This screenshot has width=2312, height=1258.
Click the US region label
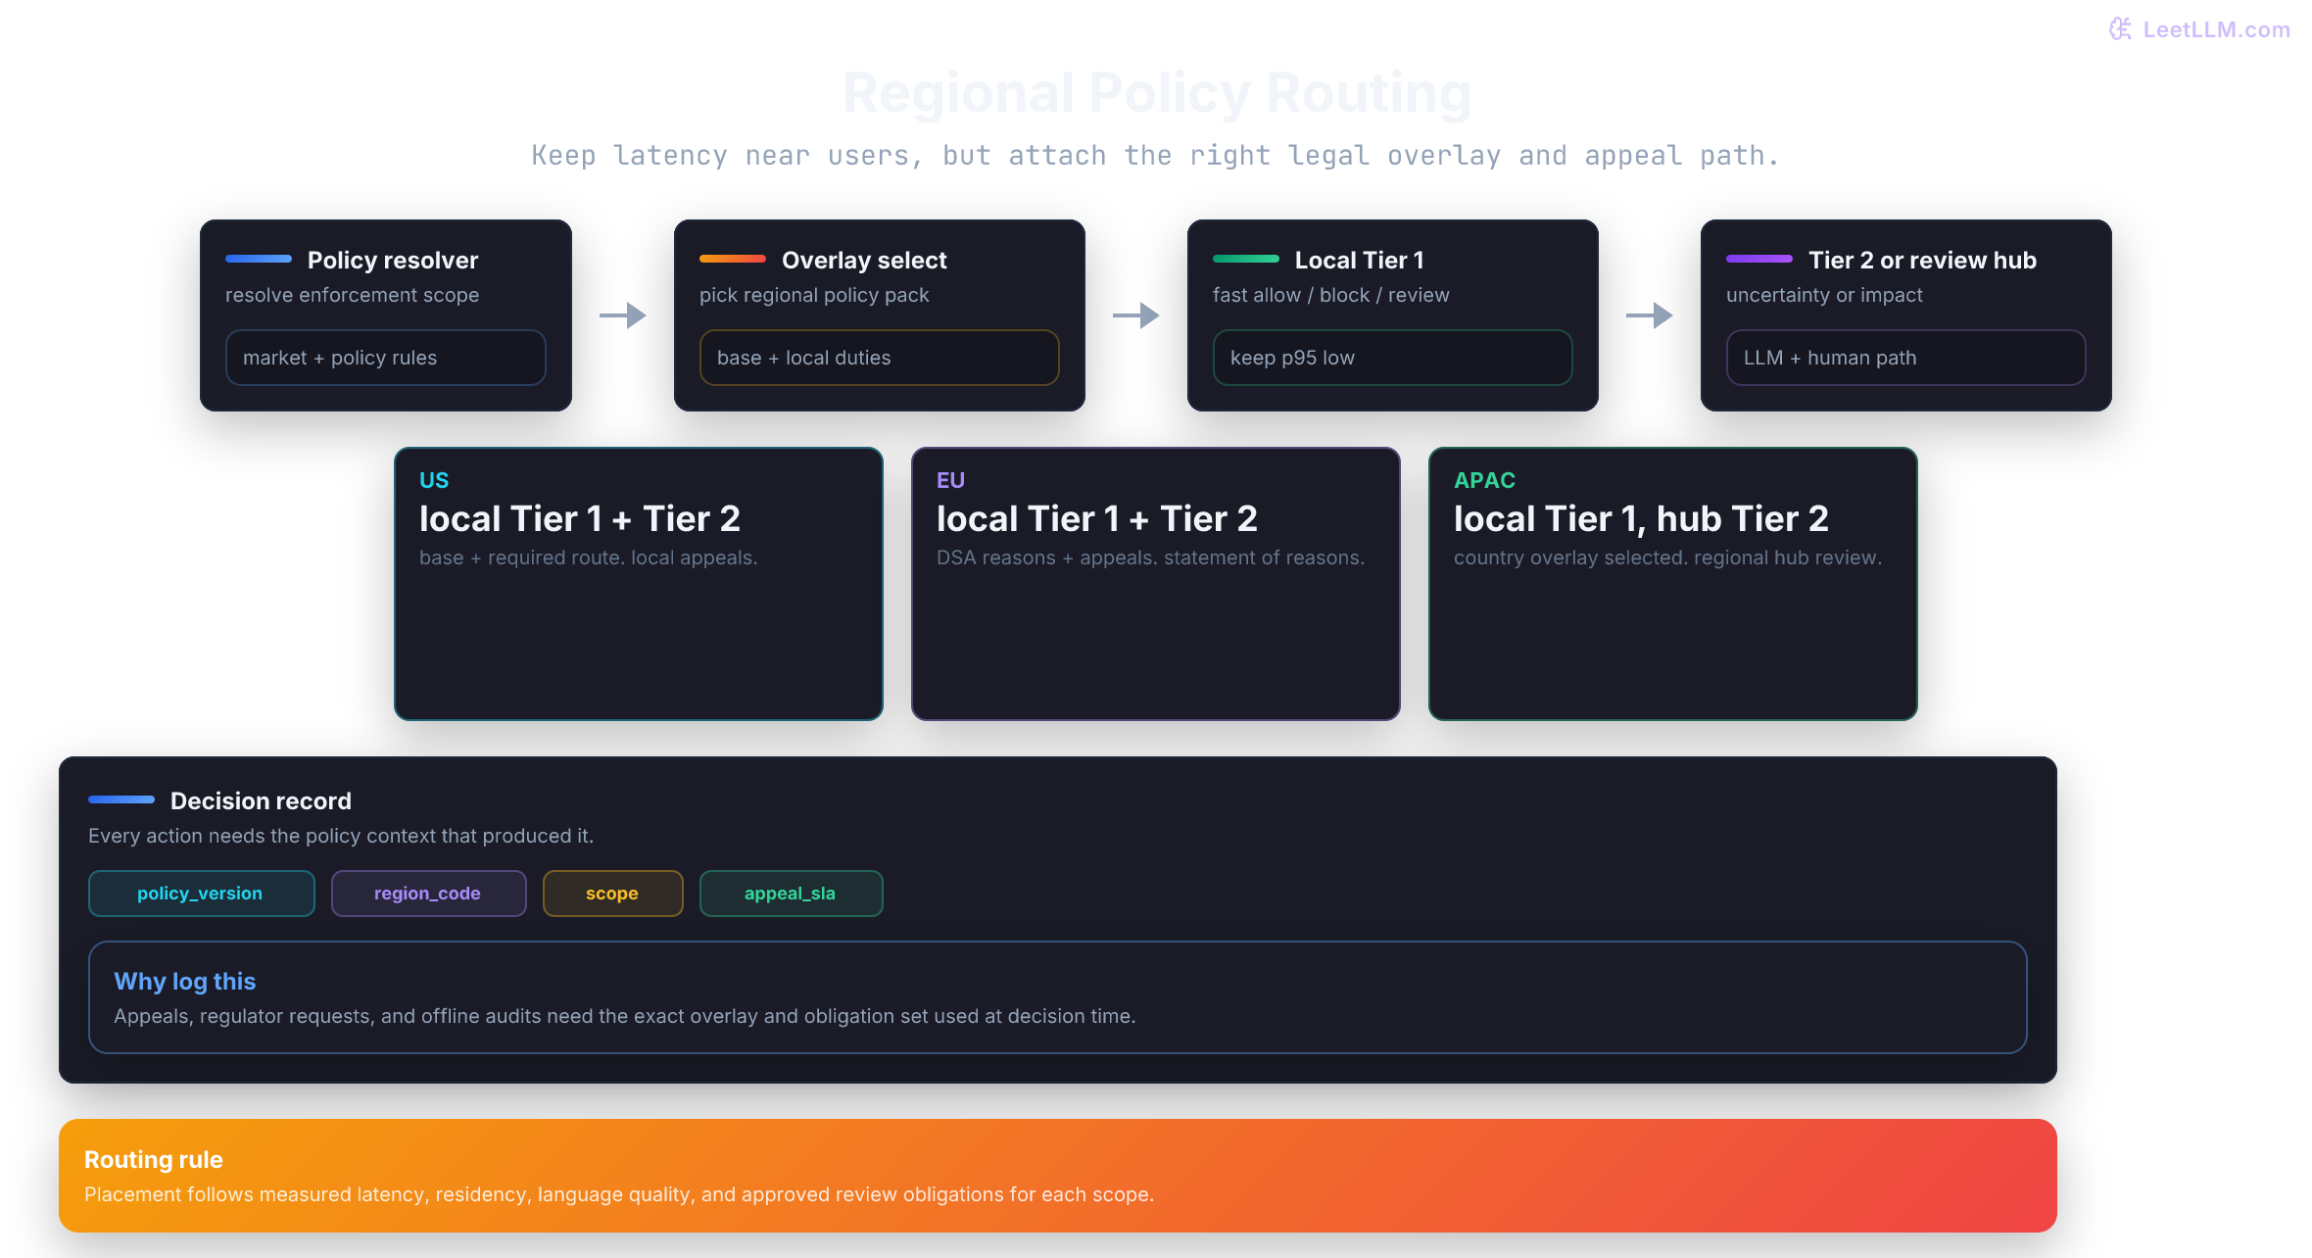434,480
